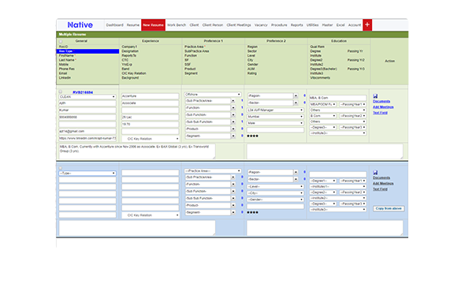
Task: Open the --Type-- dropdown in blue row
Action: point(87,173)
